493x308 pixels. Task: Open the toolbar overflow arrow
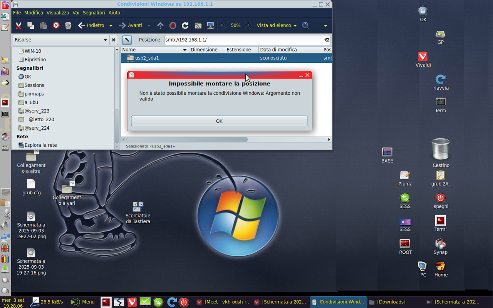tap(325, 26)
